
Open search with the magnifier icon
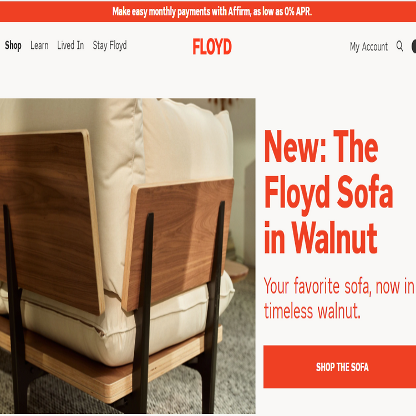pyautogui.click(x=399, y=46)
